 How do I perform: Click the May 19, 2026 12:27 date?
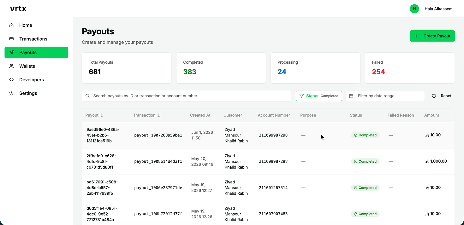point(202,187)
